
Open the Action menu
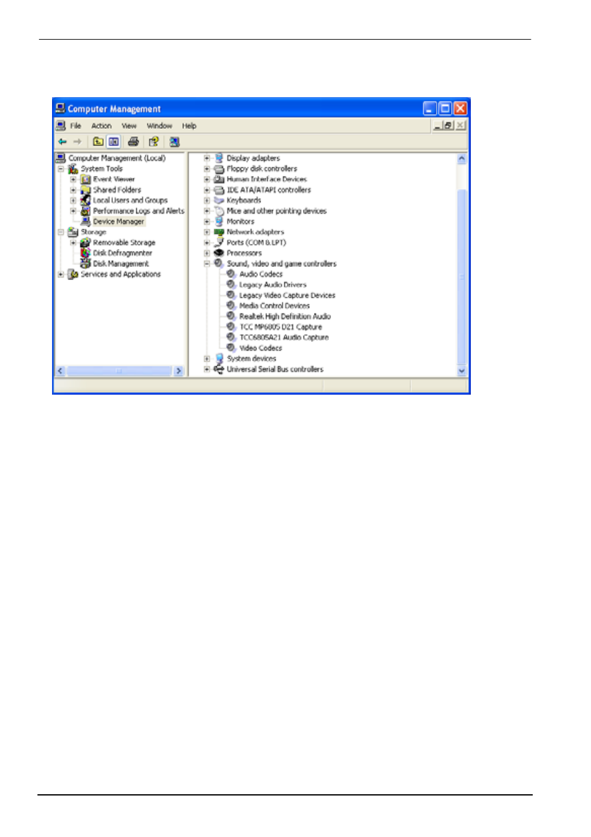(x=102, y=126)
